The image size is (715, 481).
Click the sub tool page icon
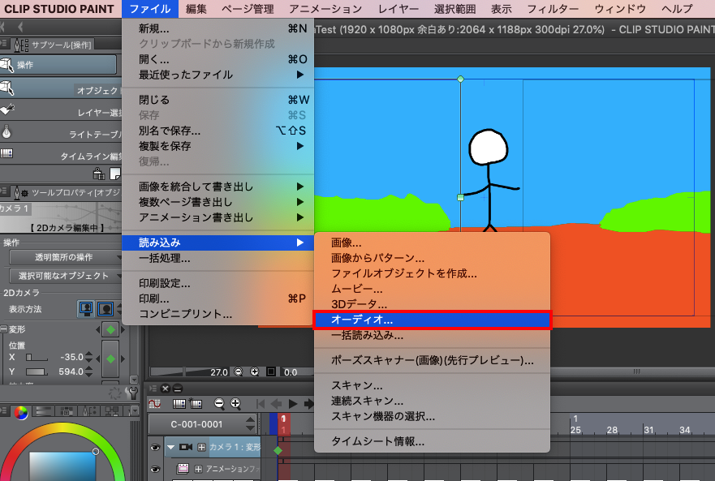[x=115, y=174]
